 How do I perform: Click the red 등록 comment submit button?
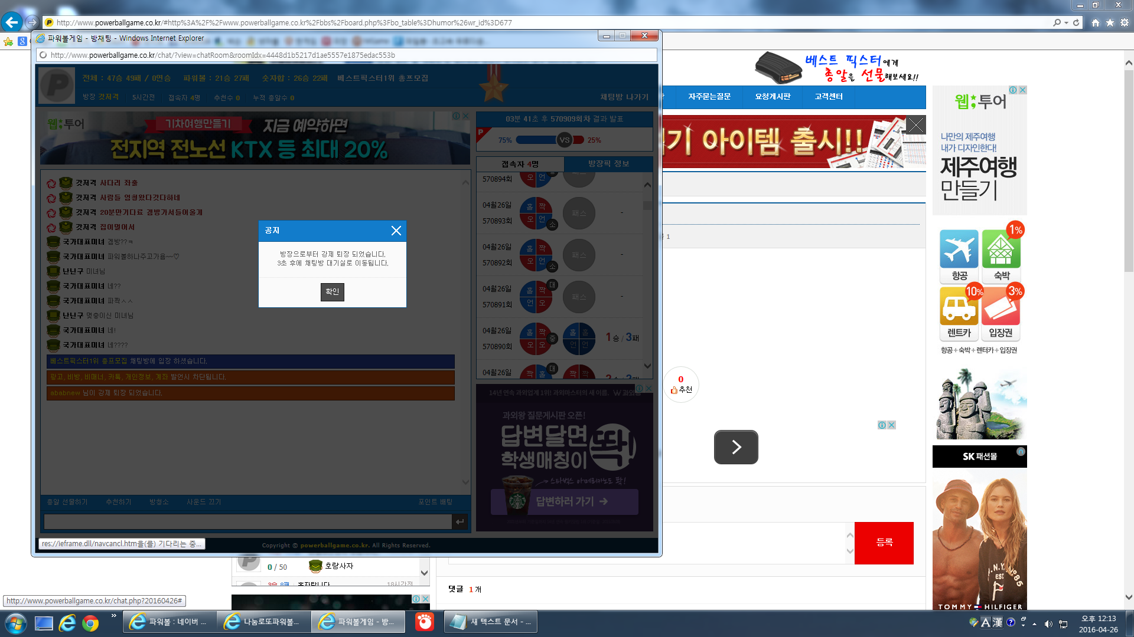click(884, 543)
